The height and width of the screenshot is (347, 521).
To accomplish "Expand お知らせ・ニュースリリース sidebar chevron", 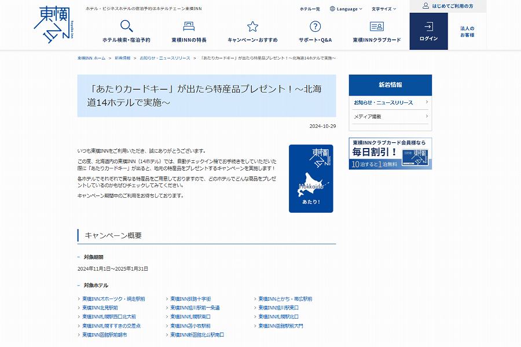I will 427,102.
